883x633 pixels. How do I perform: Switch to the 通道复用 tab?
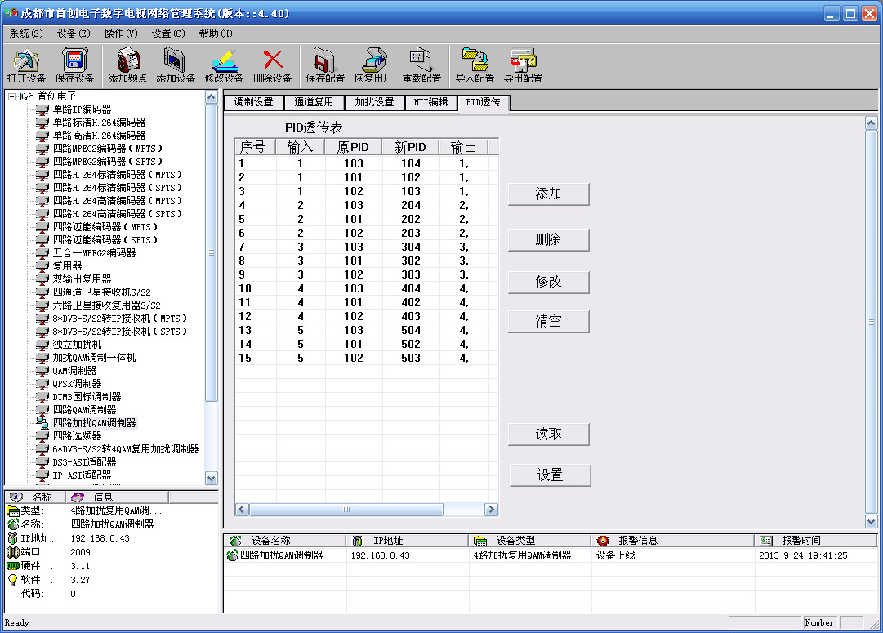[314, 102]
